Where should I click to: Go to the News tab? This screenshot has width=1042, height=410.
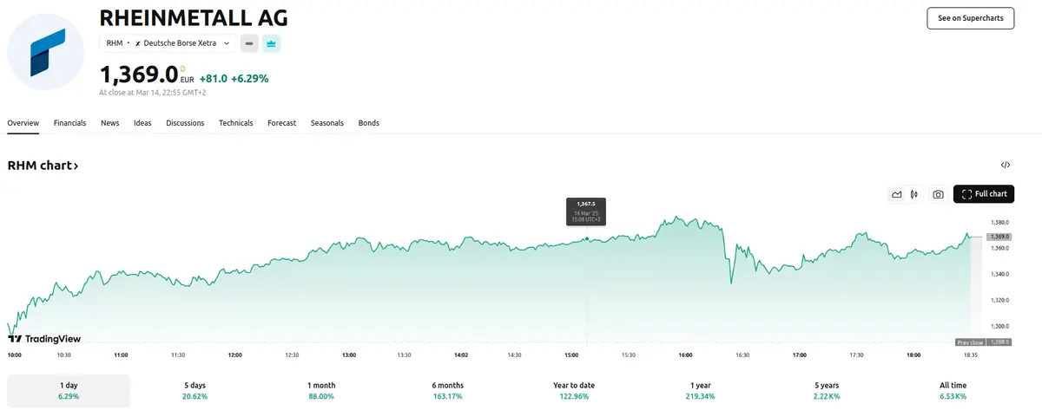pos(110,123)
